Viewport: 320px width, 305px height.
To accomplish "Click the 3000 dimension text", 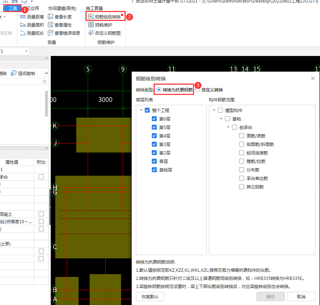I will tap(105, 100).
